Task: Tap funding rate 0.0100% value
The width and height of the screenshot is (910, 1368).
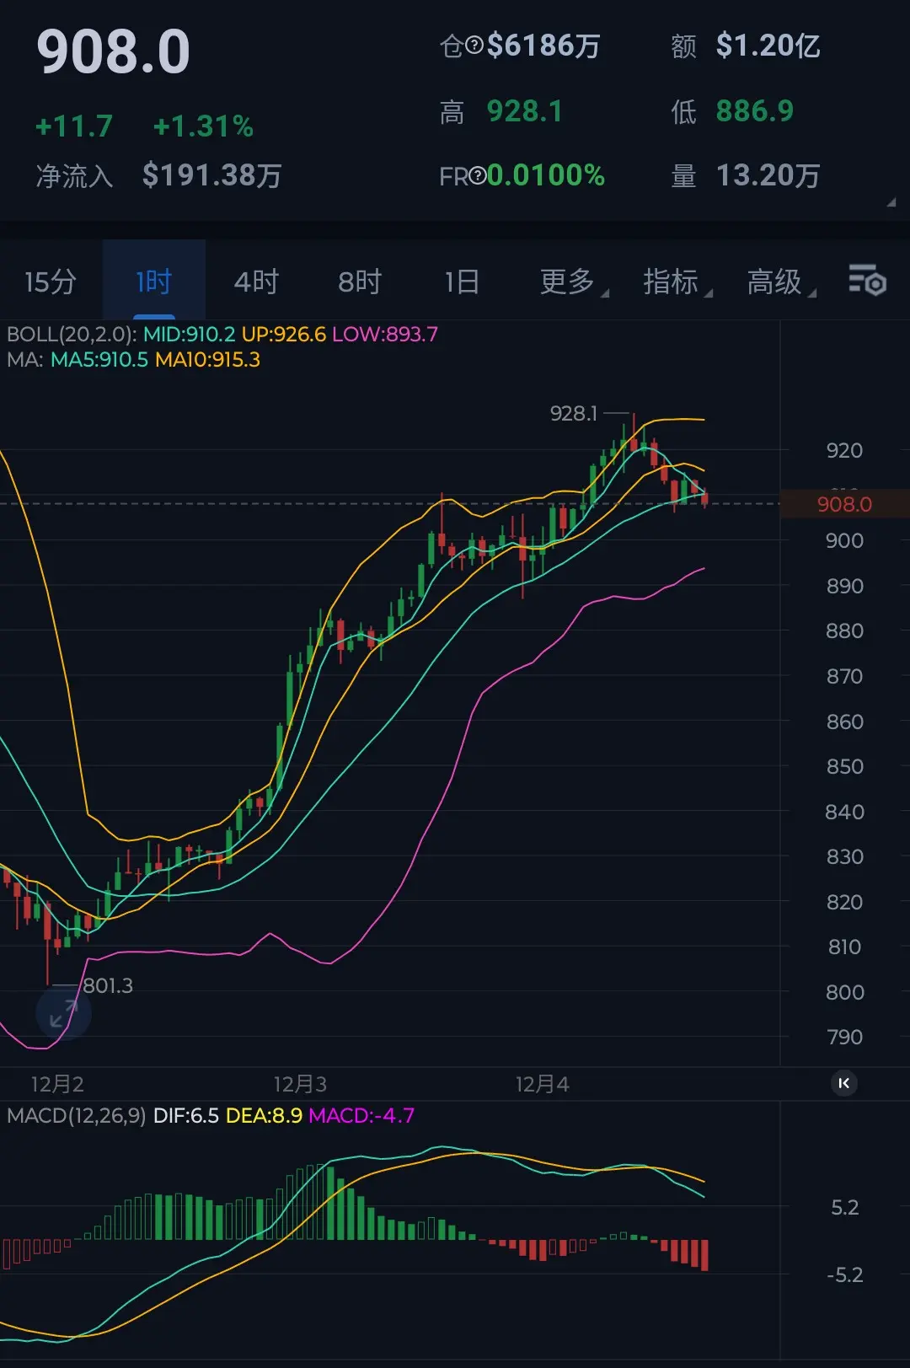Action: [x=546, y=175]
